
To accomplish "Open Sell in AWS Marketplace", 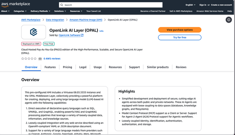I will pos(181,11).
